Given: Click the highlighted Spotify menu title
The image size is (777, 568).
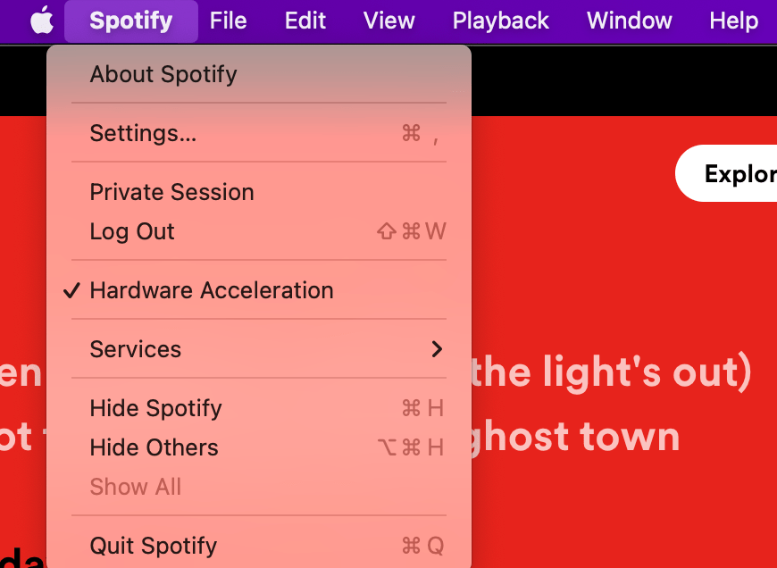Looking at the screenshot, I should (x=131, y=21).
